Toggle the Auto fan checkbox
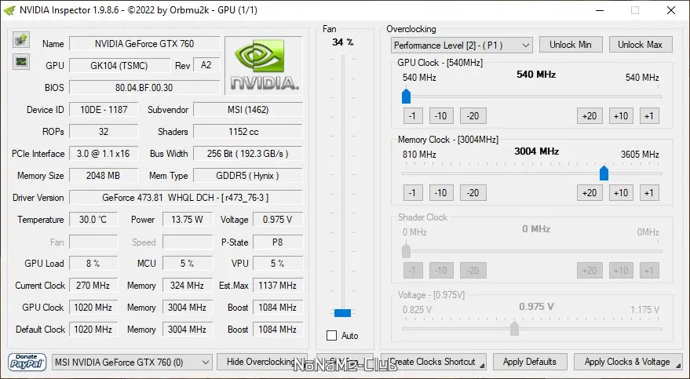 (332, 336)
